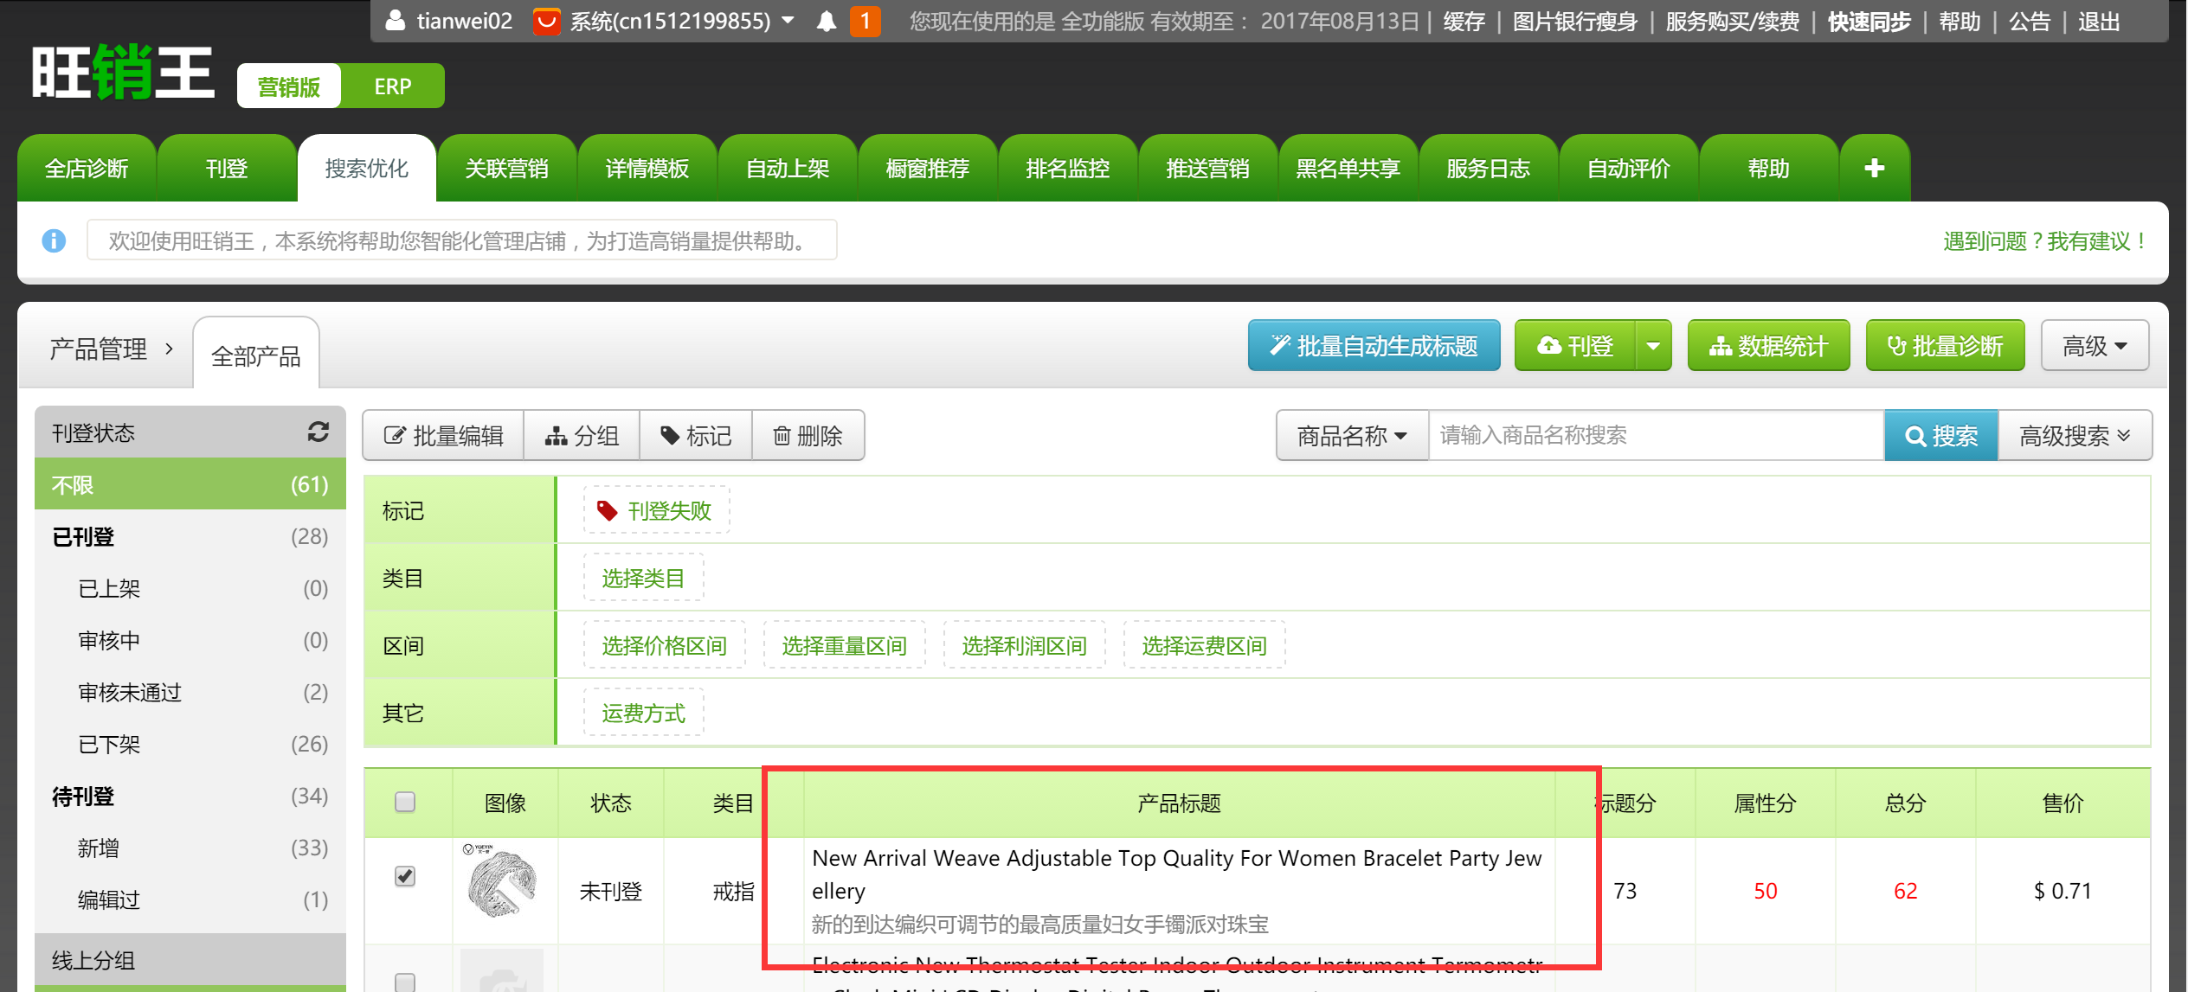The height and width of the screenshot is (992, 2188).
Task: Tick the select-all checkbox in the table header
Action: (404, 802)
